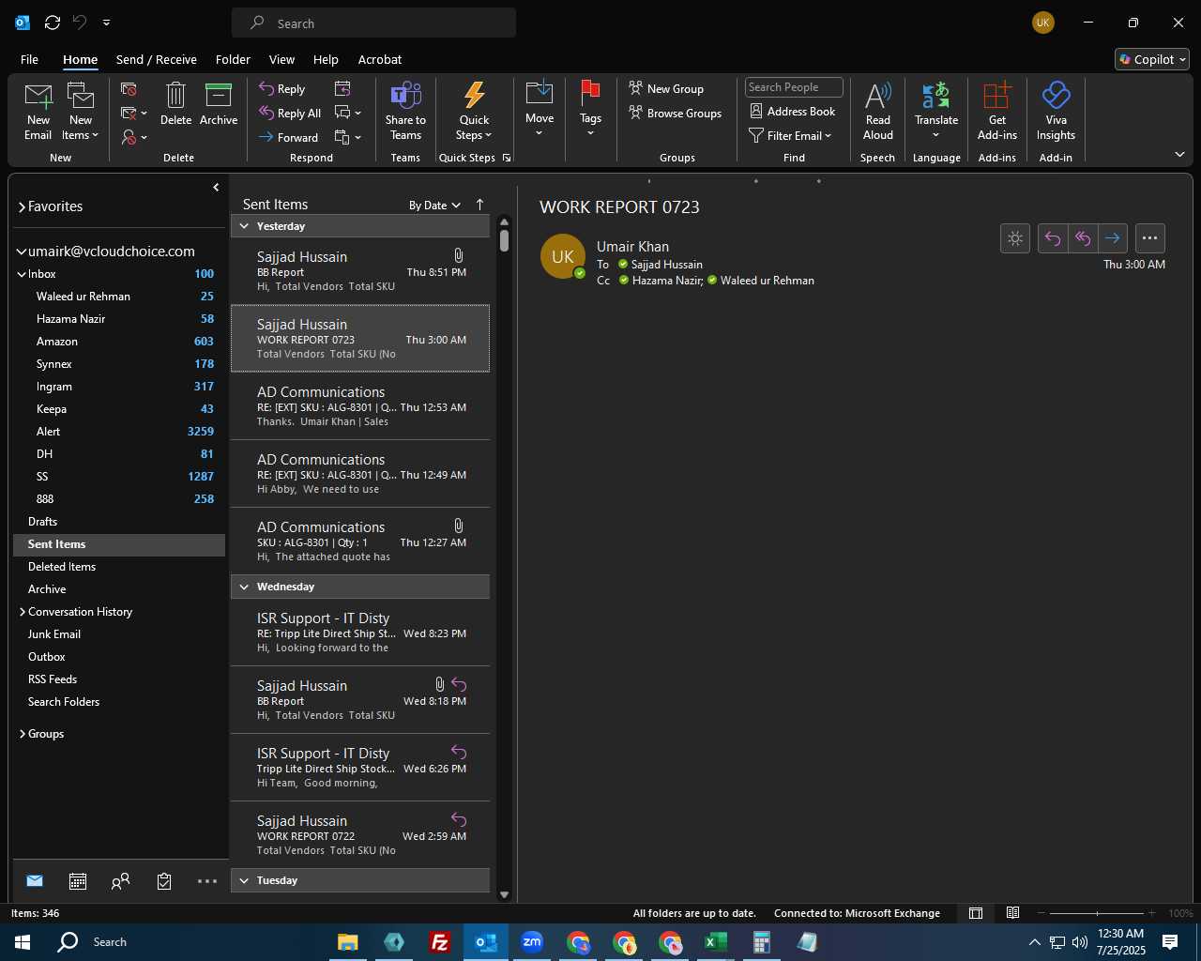Screen dimensions: 1201x961
Task: Open Viva Insights
Action: (x=1056, y=111)
